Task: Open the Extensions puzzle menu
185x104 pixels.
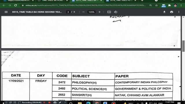Action: [169, 5]
